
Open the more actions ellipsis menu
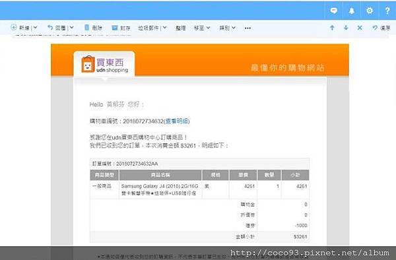coord(247,28)
